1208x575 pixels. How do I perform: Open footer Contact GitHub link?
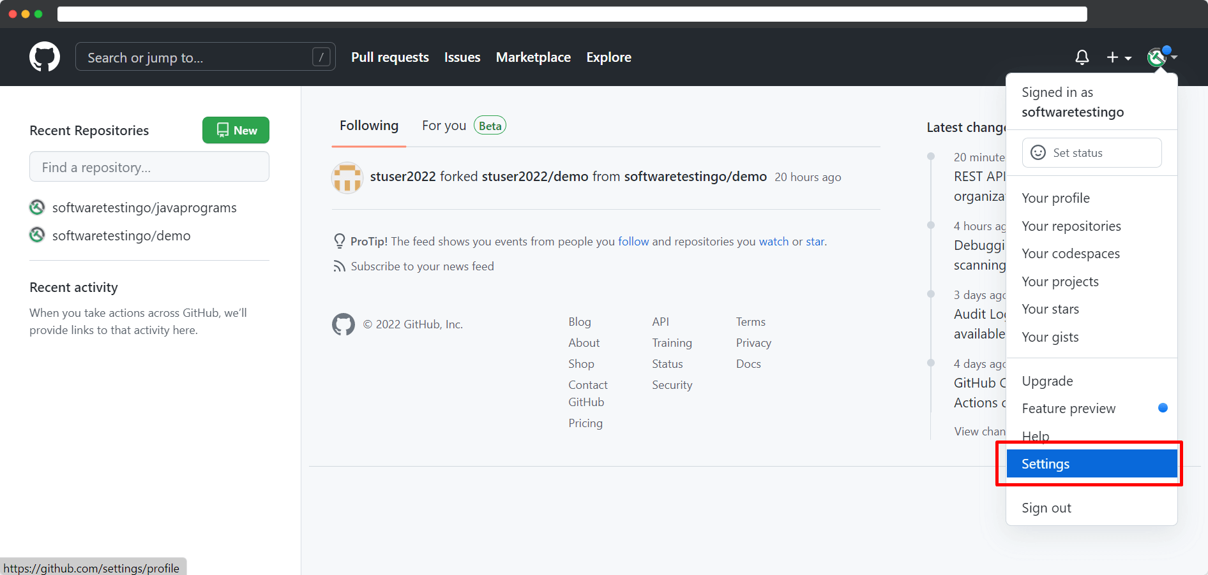(x=587, y=393)
